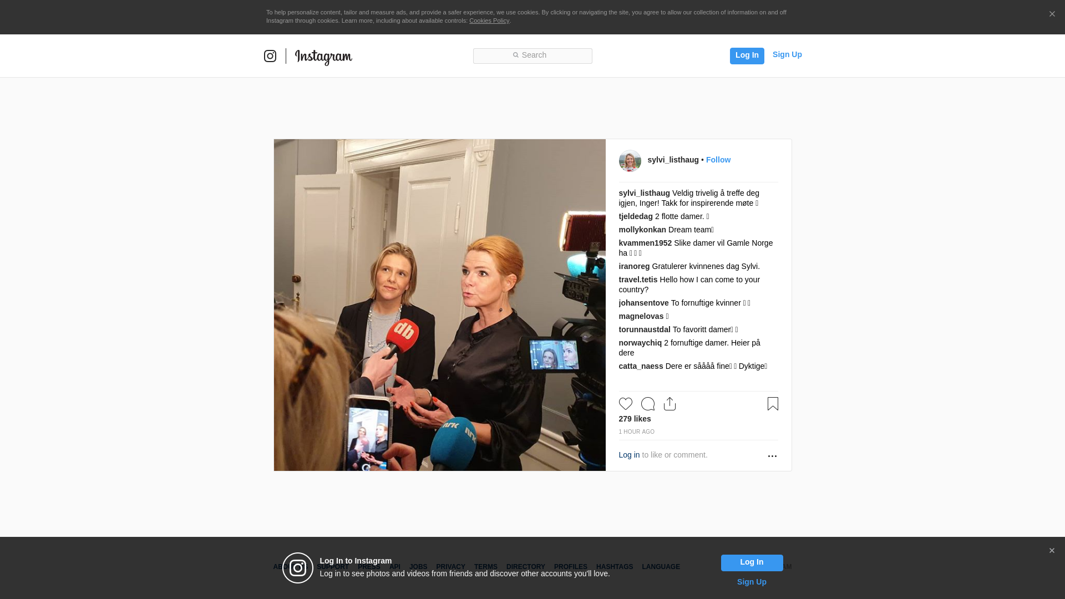Like the post with the heart icon
Image resolution: width=1065 pixels, height=599 pixels.
[626, 404]
